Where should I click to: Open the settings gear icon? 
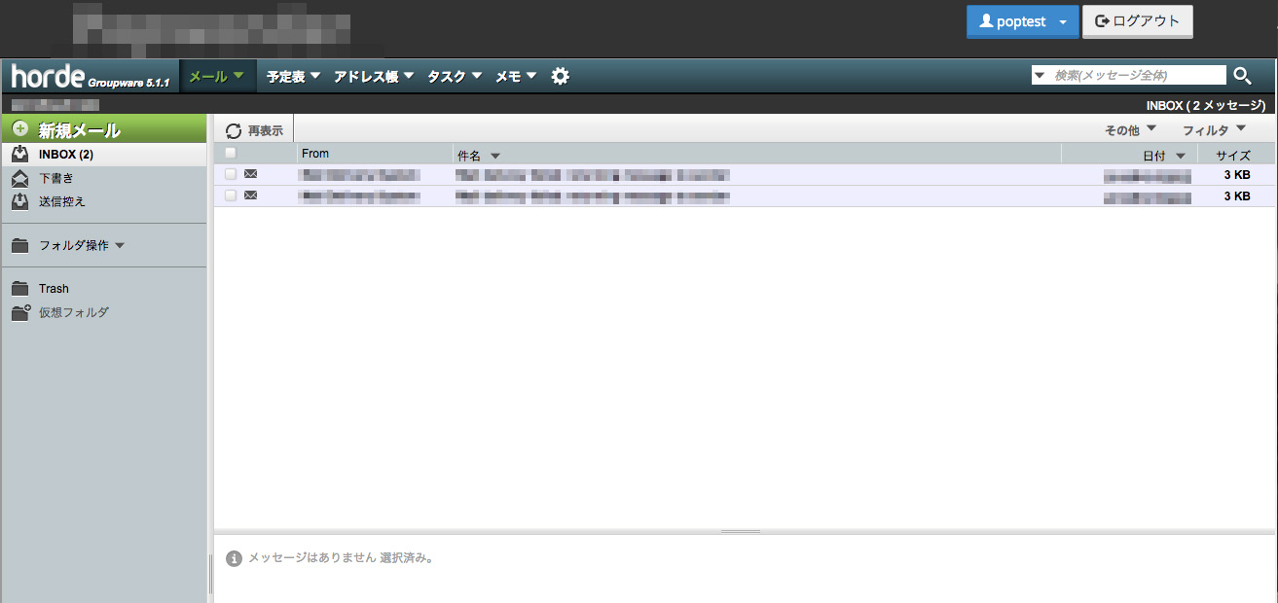560,76
